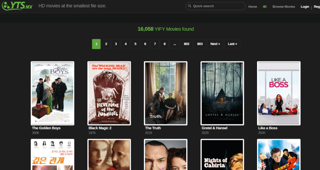Click the site tagline 'HD movies at the smallest file size.'
Image resolution: width=320 pixels, height=170 pixels.
click(x=73, y=6)
